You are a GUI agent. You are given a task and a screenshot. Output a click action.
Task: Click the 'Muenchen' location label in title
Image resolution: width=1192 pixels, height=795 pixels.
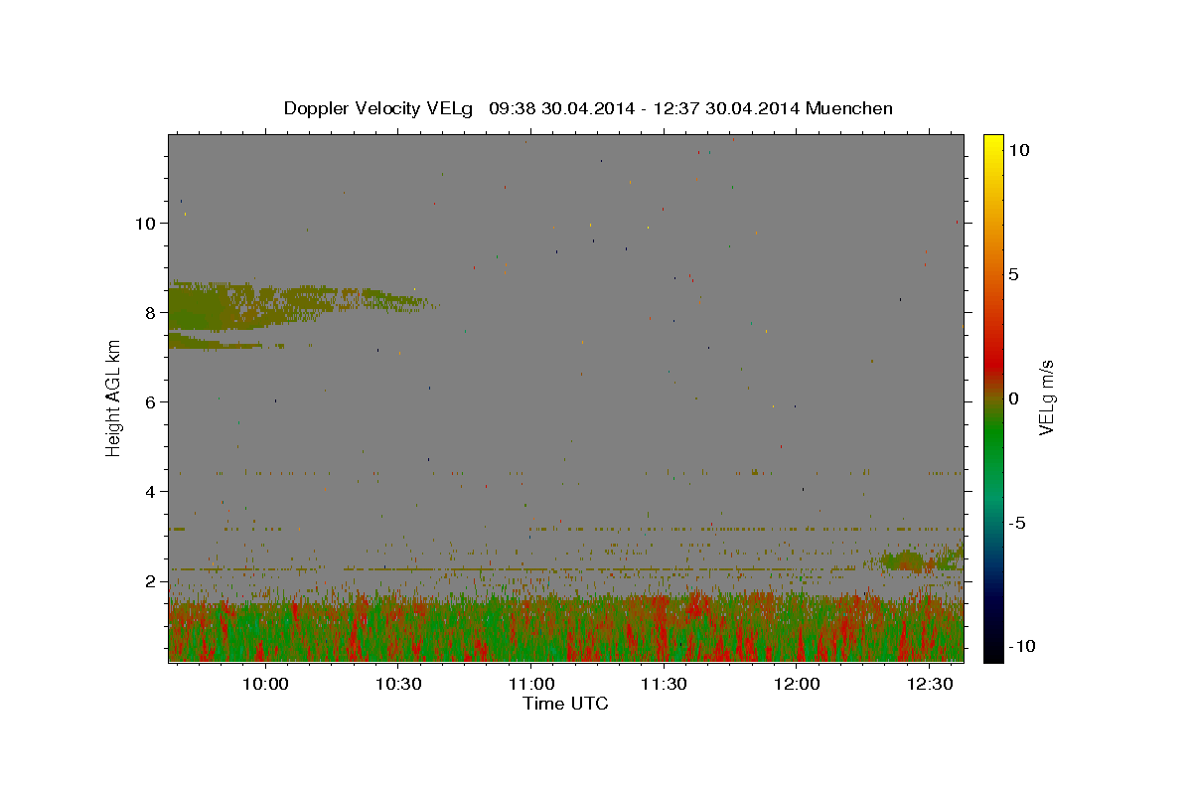tap(849, 108)
